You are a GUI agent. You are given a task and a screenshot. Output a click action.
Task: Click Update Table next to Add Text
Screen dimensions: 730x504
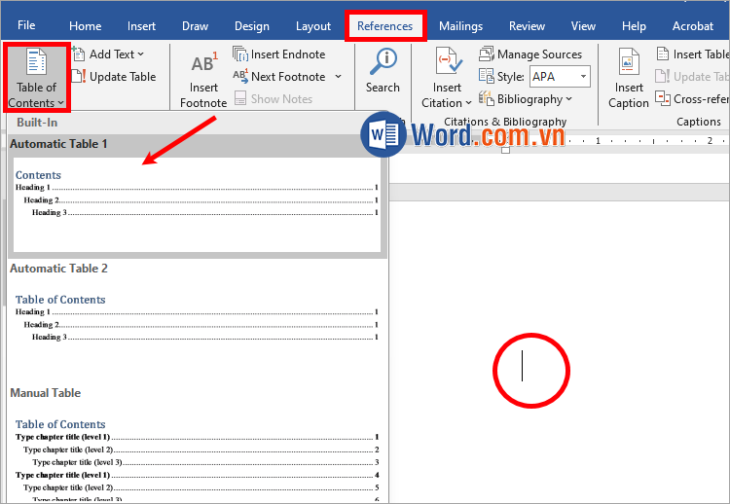113,77
